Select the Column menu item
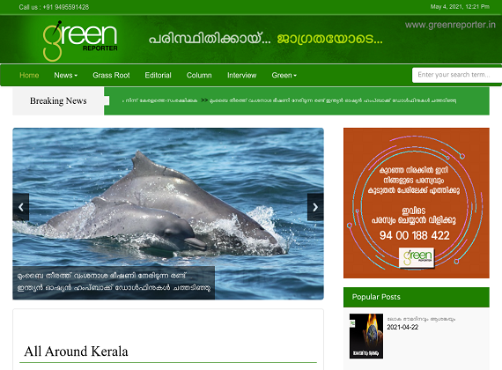 [199, 75]
